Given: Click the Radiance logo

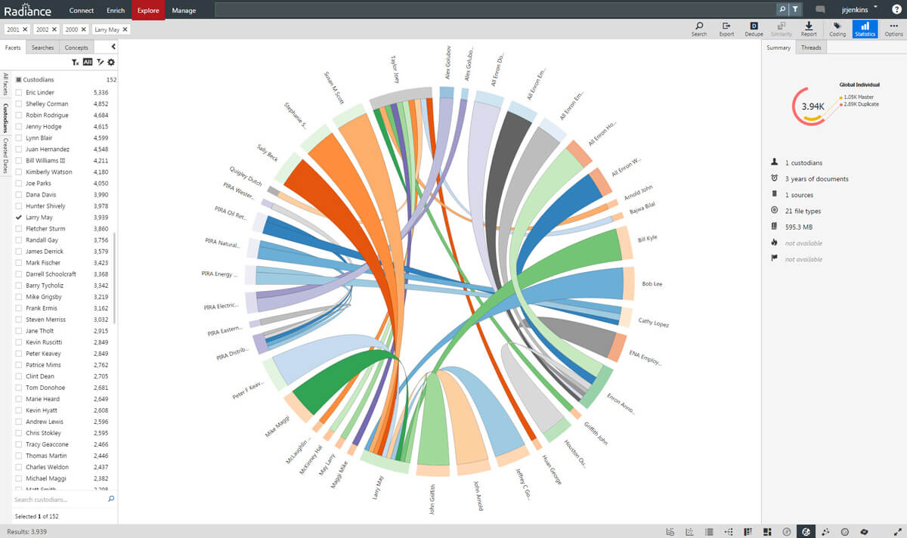Looking at the screenshot, I should 28,11.
